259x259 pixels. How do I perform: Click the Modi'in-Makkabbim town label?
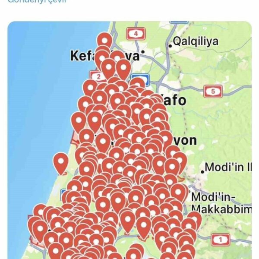point(221,203)
